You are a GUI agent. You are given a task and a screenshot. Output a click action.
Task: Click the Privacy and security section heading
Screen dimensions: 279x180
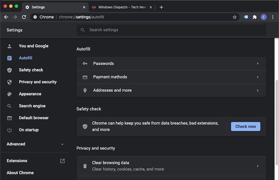click(96, 148)
